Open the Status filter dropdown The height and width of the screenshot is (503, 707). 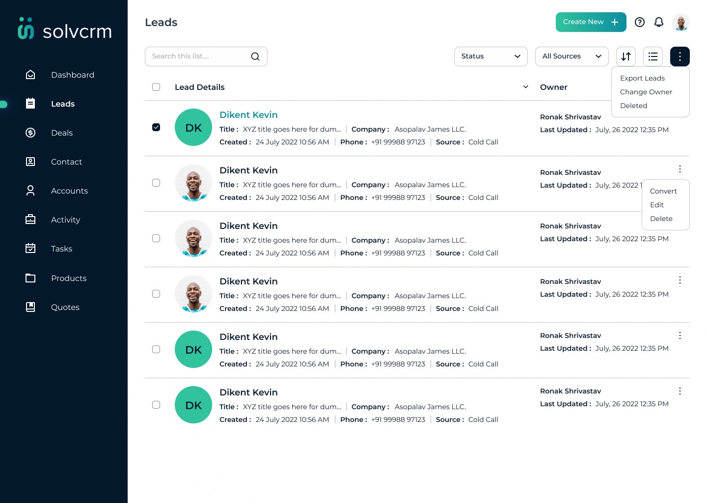pyautogui.click(x=491, y=56)
